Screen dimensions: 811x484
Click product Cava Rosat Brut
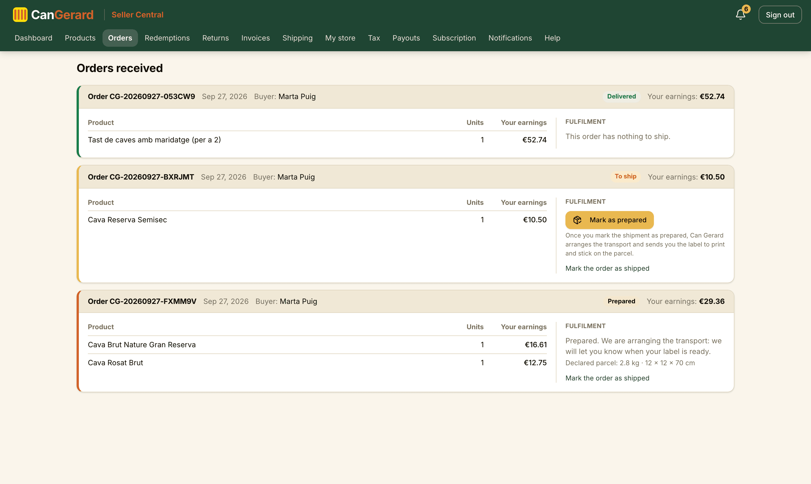pyautogui.click(x=115, y=362)
